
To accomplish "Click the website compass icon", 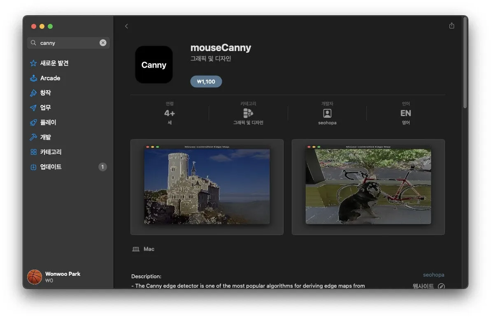I will point(441,286).
